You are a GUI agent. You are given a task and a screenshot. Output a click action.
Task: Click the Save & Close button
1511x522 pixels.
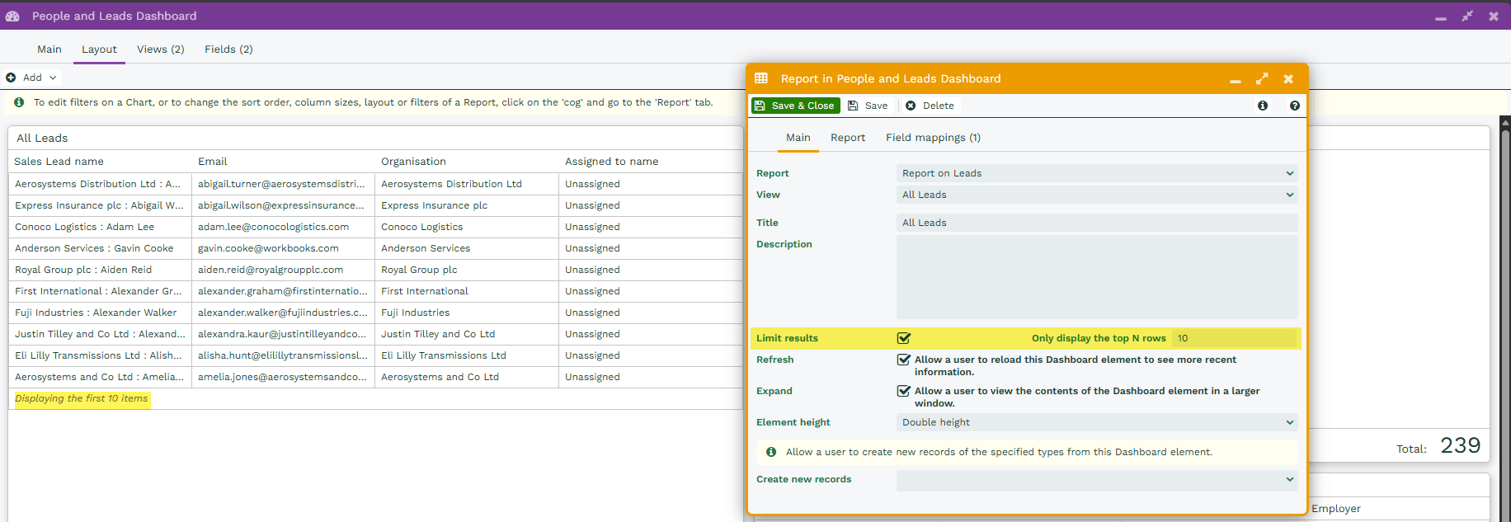(x=796, y=106)
